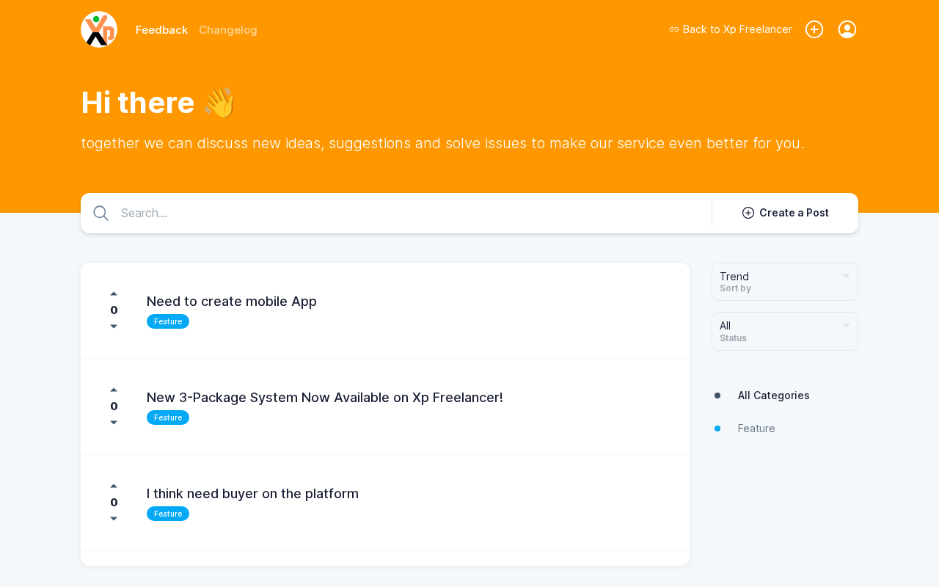The height and width of the screenshot is (587, 939).
Task: Click the plus circle icon in header
Action: (814, 29)
